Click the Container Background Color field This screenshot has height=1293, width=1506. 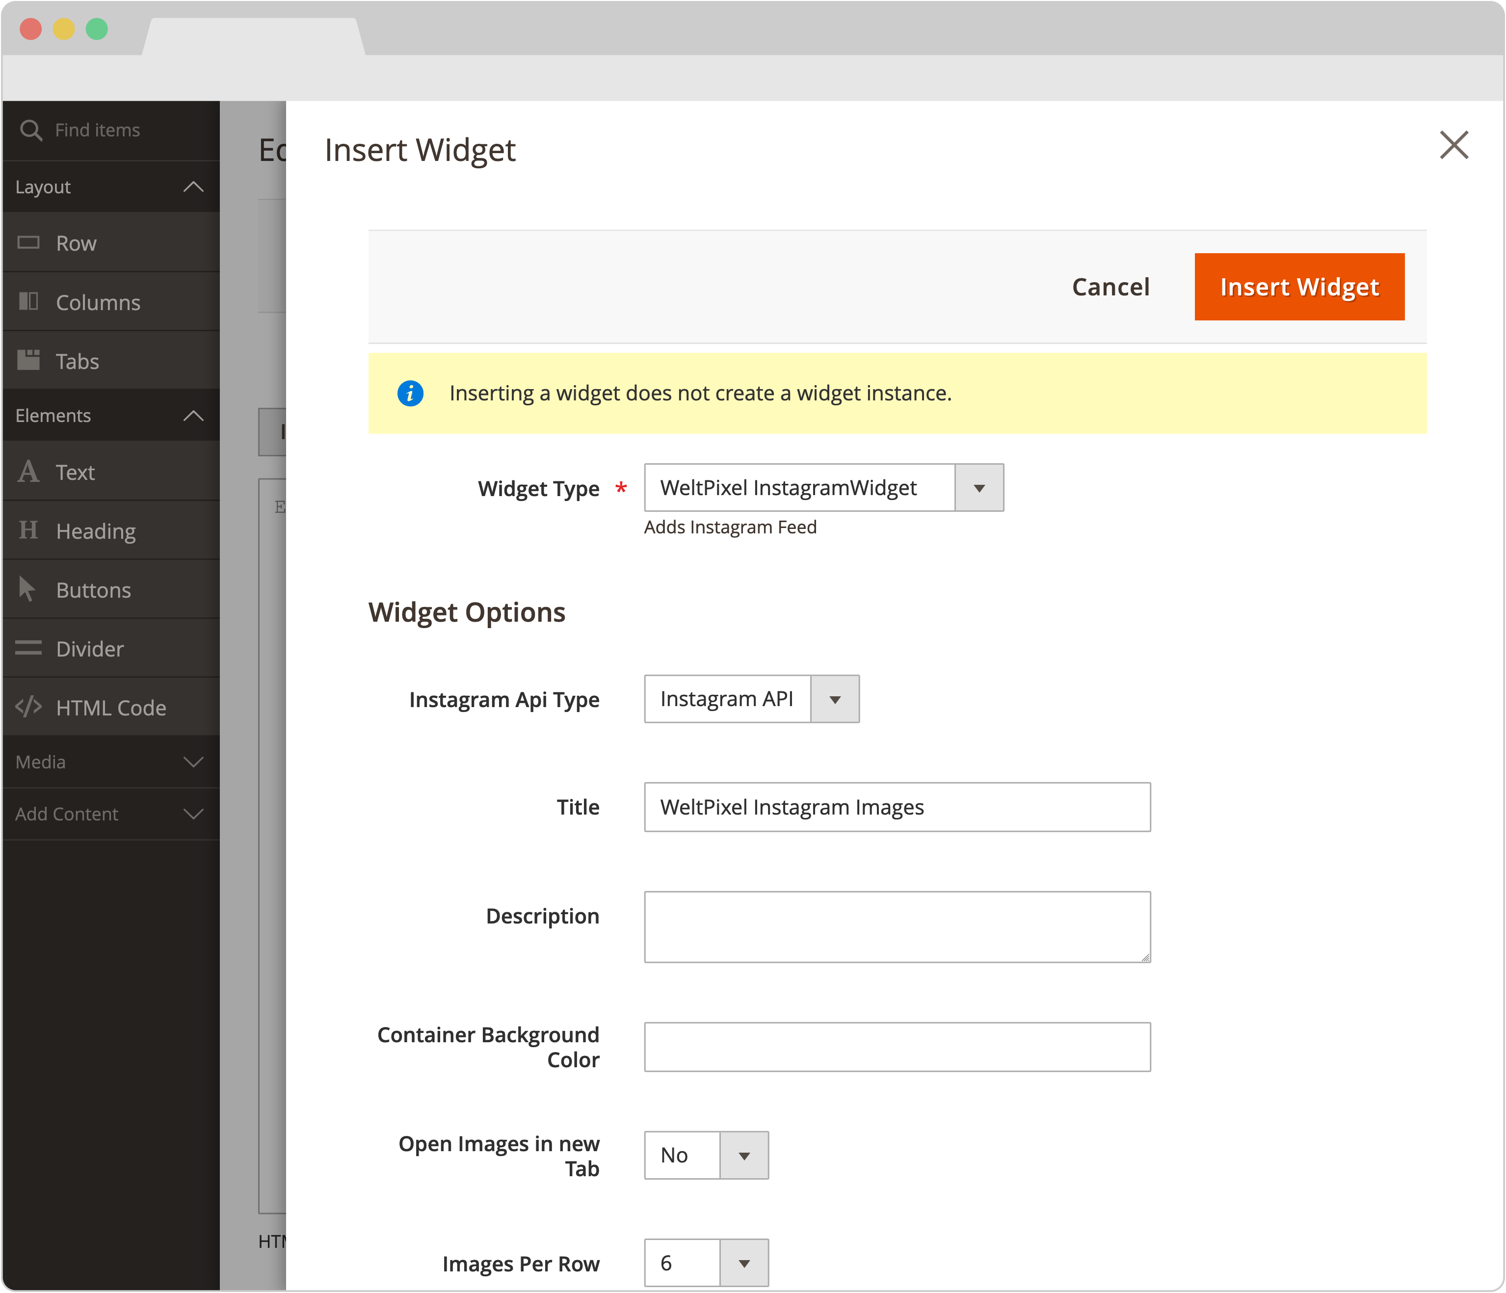pos(897,1047)
